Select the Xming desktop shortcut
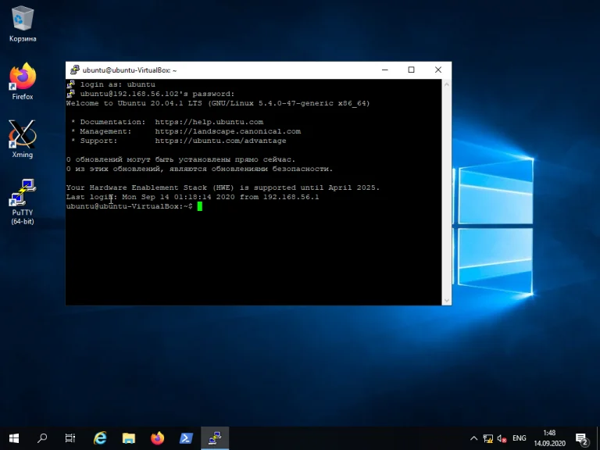Viewport: 600px width, 450px height. (23, 137)
